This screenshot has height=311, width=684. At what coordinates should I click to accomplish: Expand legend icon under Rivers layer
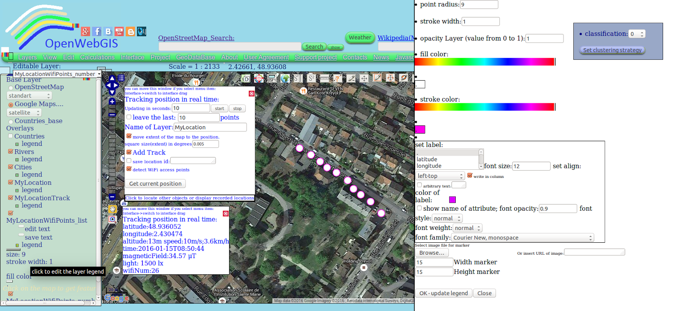coord(17,160)
